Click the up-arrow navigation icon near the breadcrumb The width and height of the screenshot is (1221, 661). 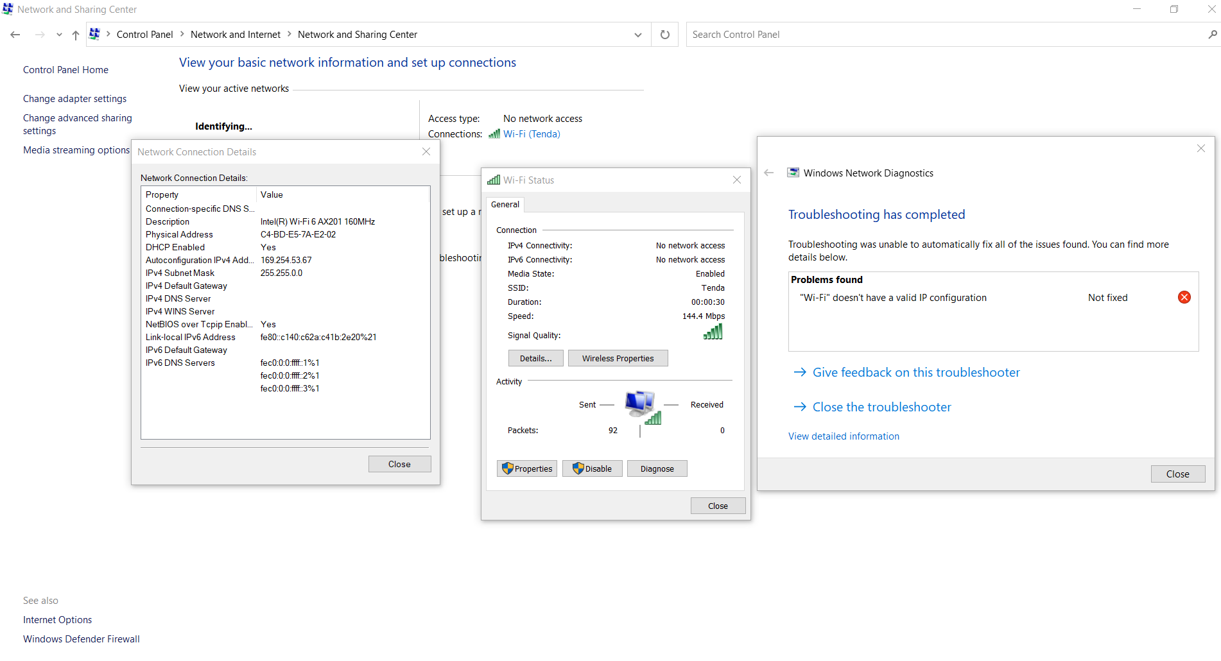75,34
